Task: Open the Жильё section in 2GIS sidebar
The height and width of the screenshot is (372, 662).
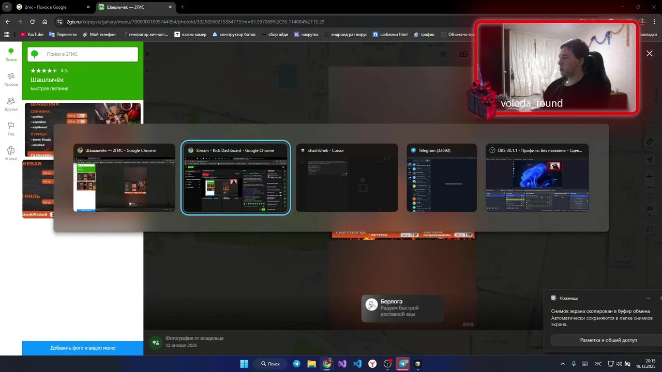Action: [11, 153]
